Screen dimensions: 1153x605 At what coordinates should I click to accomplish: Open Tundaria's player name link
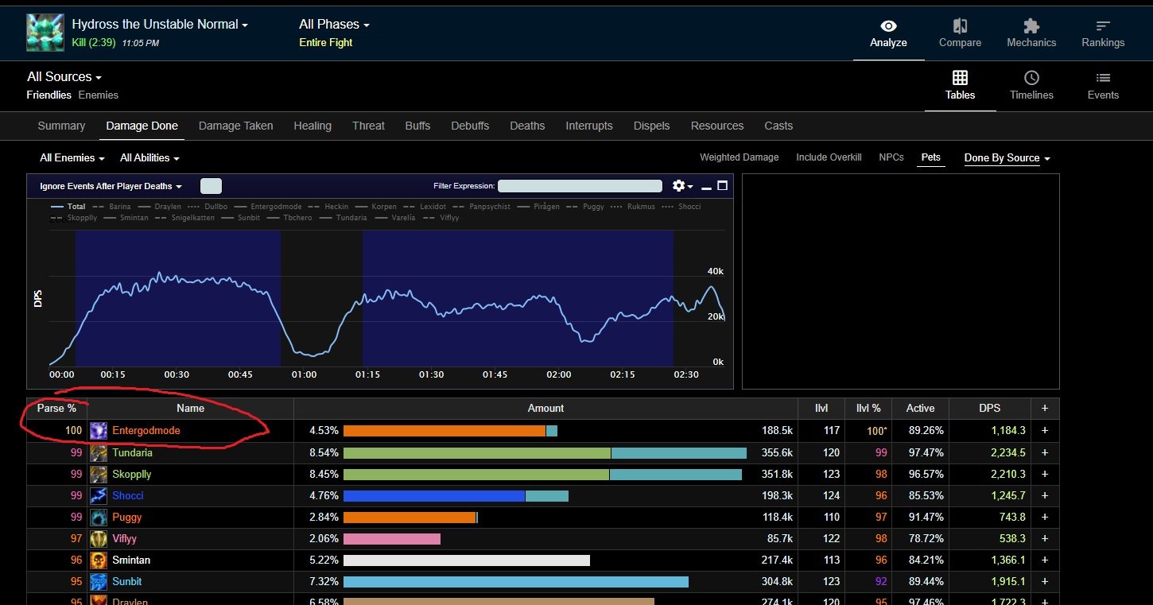tap(132, 452)
